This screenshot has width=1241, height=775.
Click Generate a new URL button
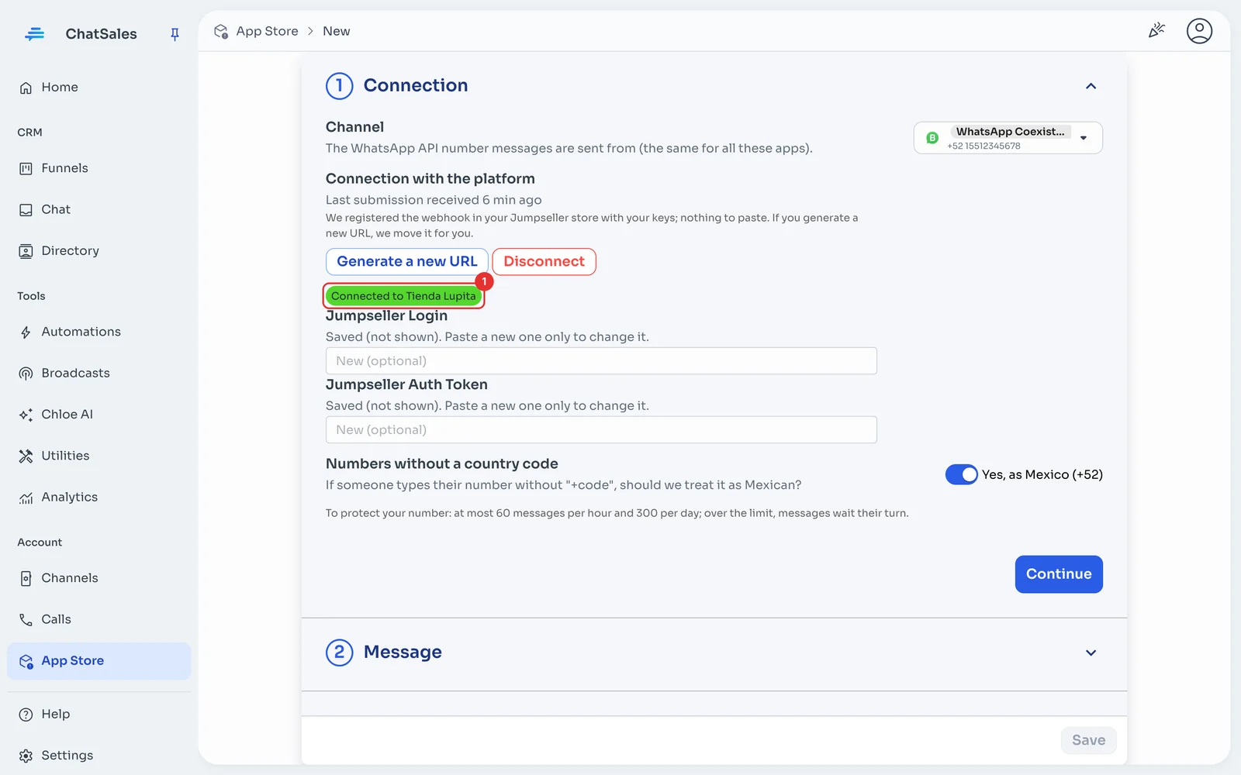tap(407, 262)
